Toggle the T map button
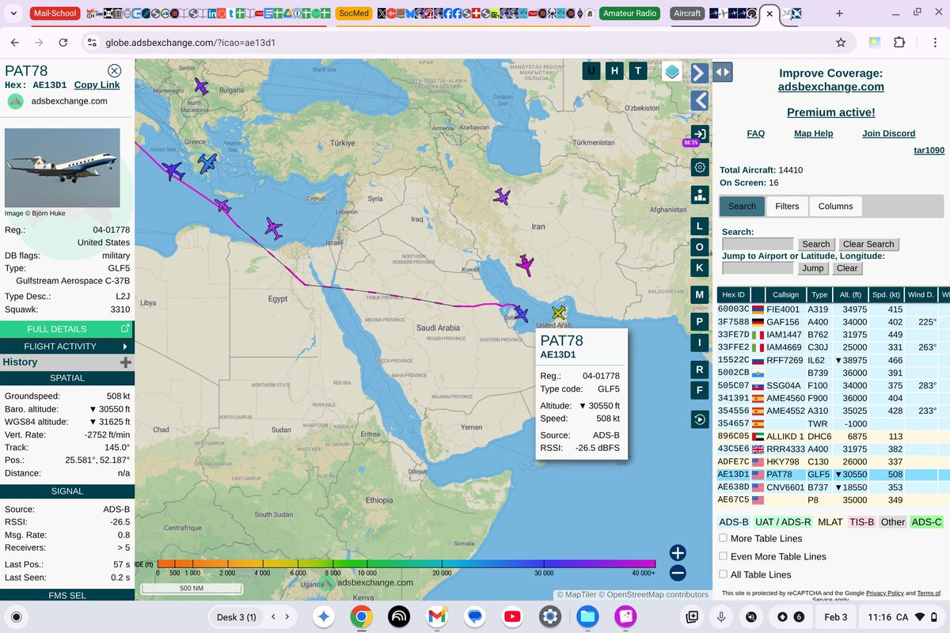Image resolution: width=950 pixels, height=633 pixels. point(638,71)
